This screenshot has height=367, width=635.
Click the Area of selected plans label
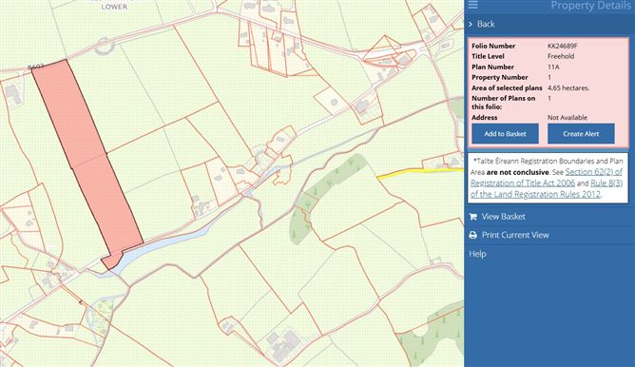[507, 87]
